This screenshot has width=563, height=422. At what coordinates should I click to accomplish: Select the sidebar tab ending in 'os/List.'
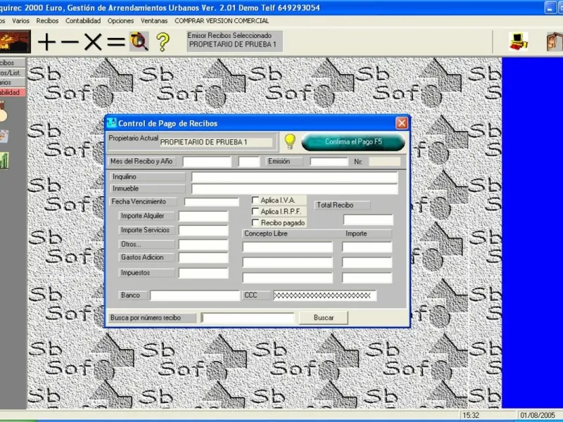click(13, 72)
